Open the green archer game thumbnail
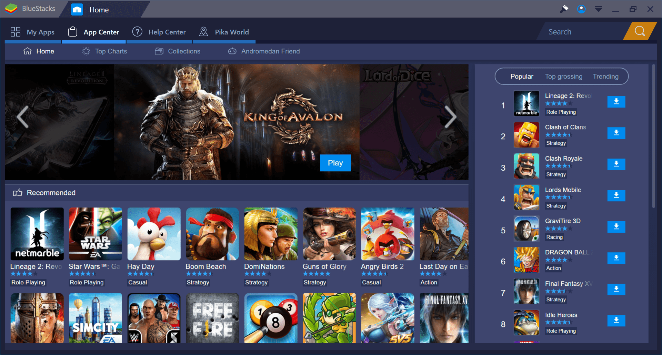The image size is (662, 355). (329, 318)
